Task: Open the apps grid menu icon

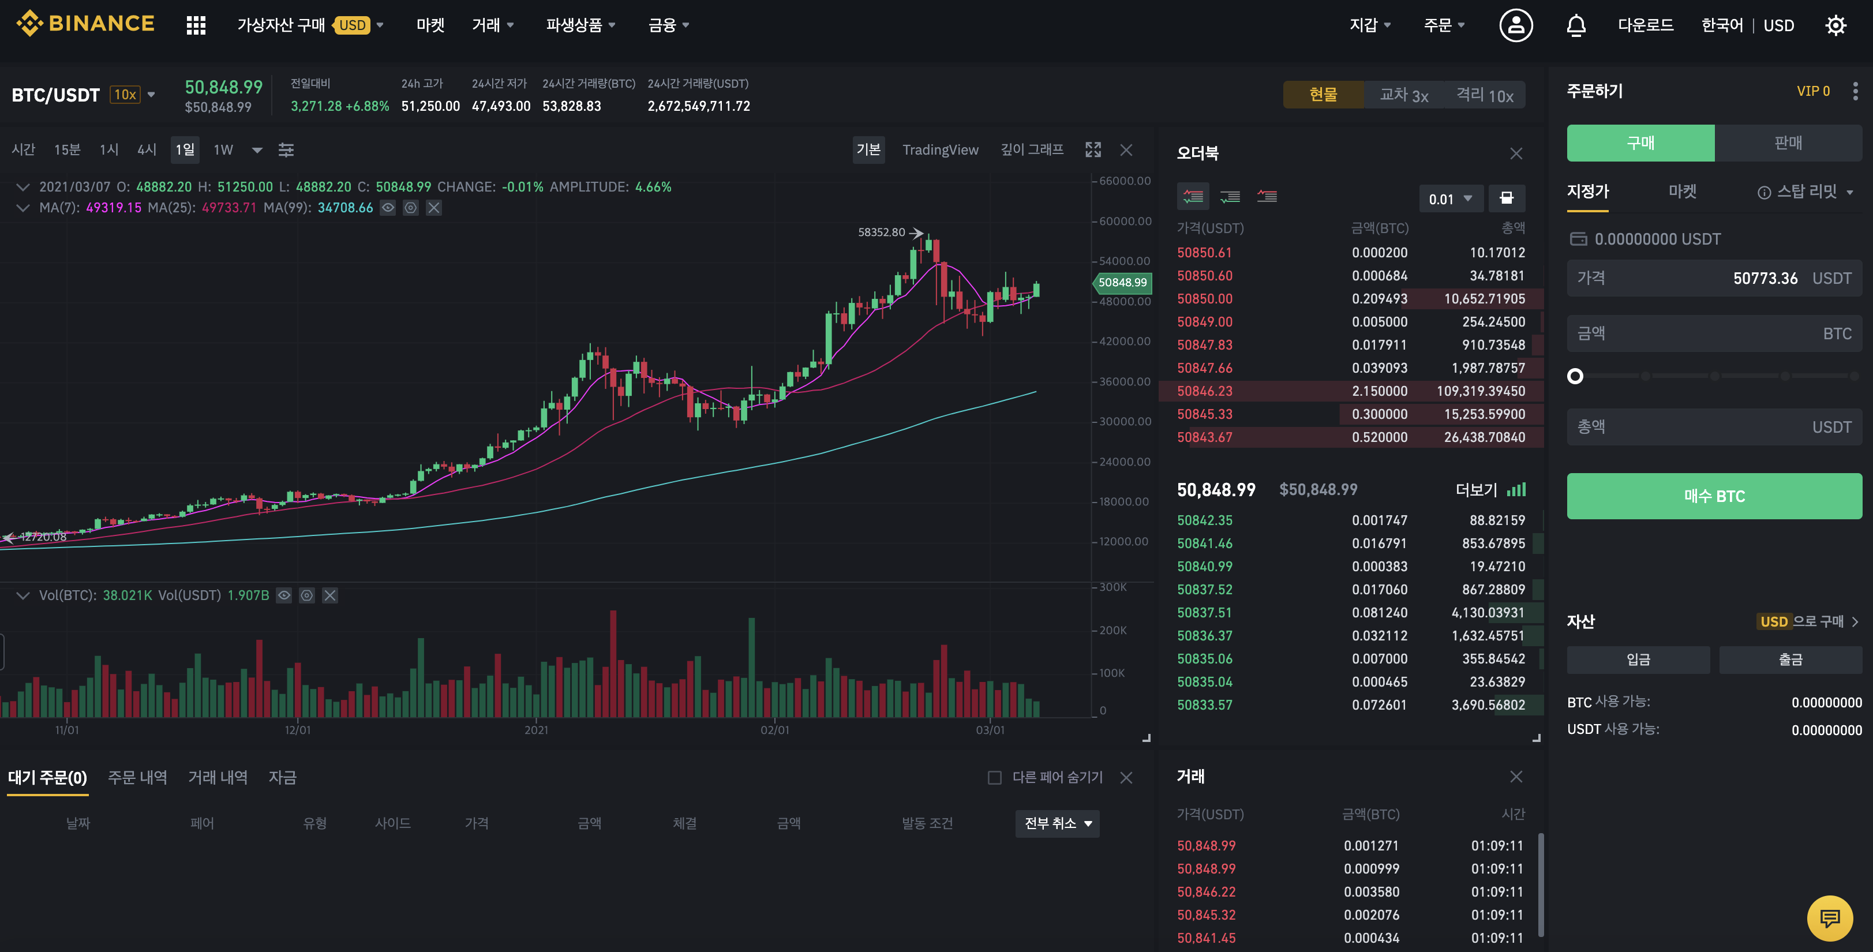Action: [x=196, y=25]
